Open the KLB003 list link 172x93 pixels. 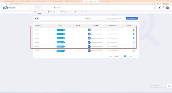pyautogui.click(x=37, y=38)
